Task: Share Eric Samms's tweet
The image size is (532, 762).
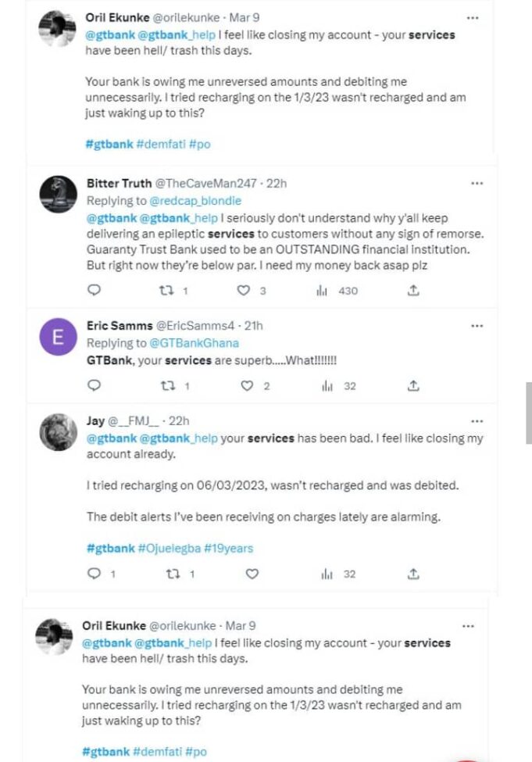Action: click(413, 386)
